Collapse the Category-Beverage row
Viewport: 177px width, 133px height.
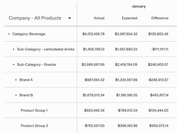pyautogui.click(x=9, y=34)
